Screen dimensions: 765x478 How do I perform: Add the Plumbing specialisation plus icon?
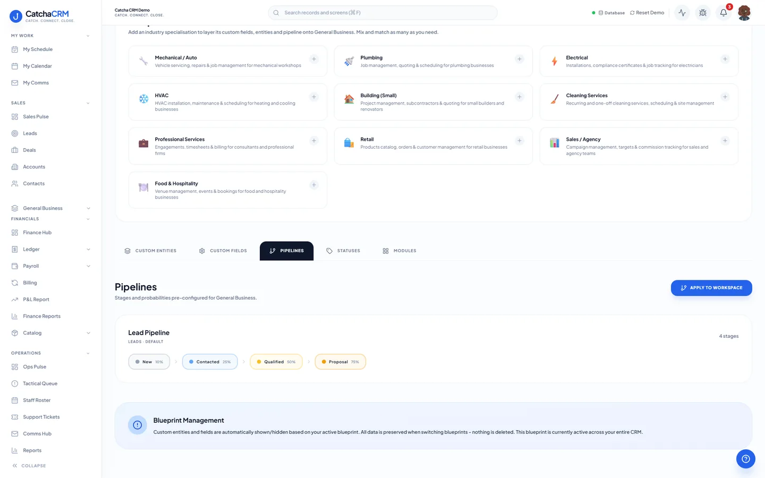pos(520,59)
